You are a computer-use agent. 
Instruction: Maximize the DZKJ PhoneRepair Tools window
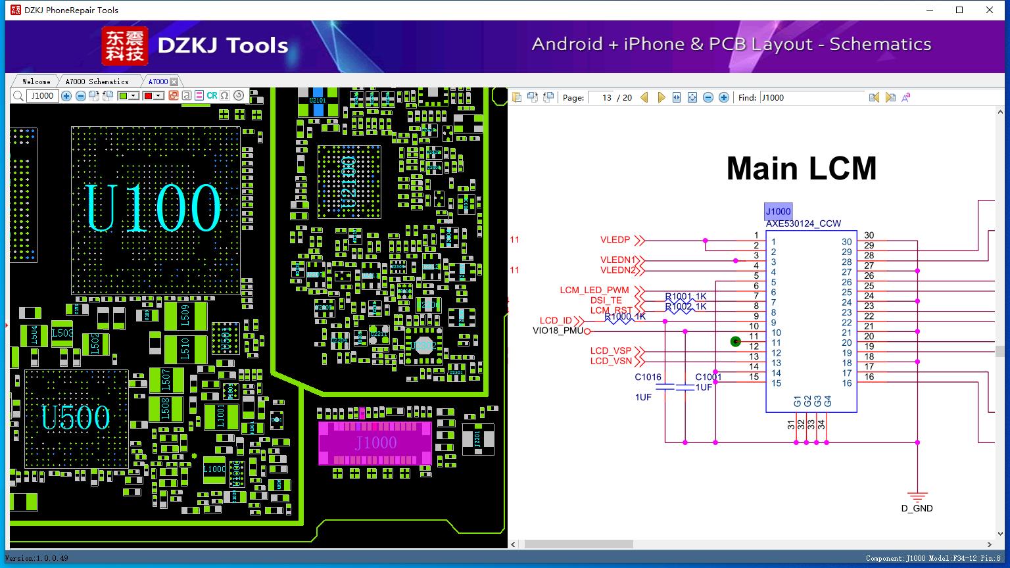pos(959,10)
